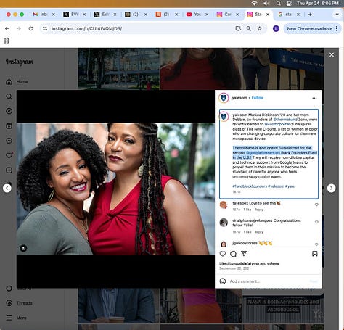This screenshot has height=330, width=344.
Task: Follow the yalesom account
Action: [257, 98]
